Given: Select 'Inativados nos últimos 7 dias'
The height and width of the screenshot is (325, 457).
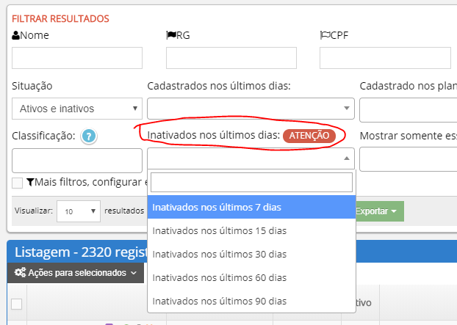Looking at the screenshot, I should click(251, 207).
